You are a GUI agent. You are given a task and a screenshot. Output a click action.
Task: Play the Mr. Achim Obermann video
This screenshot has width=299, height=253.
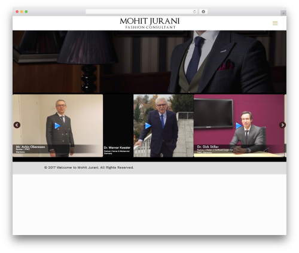tap(57, 126)
